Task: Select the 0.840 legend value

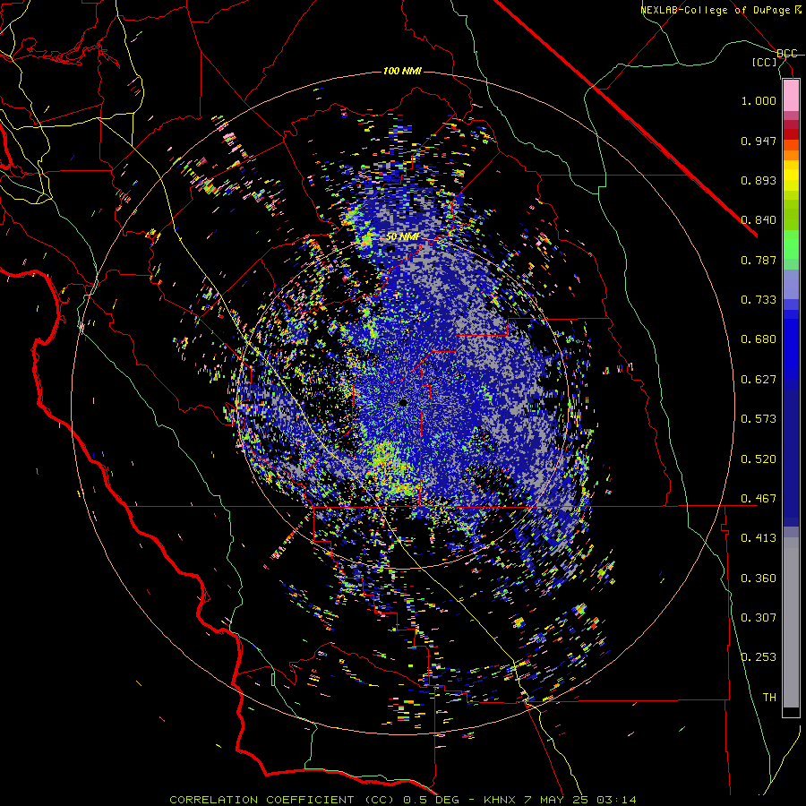Action: tap(759, 220)
